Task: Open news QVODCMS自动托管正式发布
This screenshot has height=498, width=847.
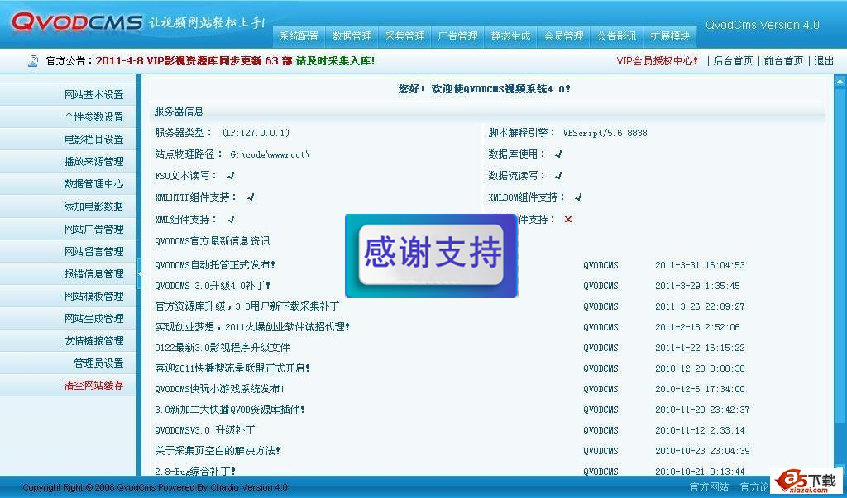Action: [215, 265]
